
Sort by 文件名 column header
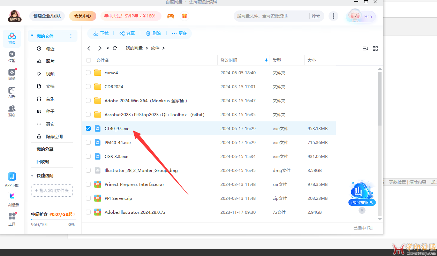pos(103,60)
